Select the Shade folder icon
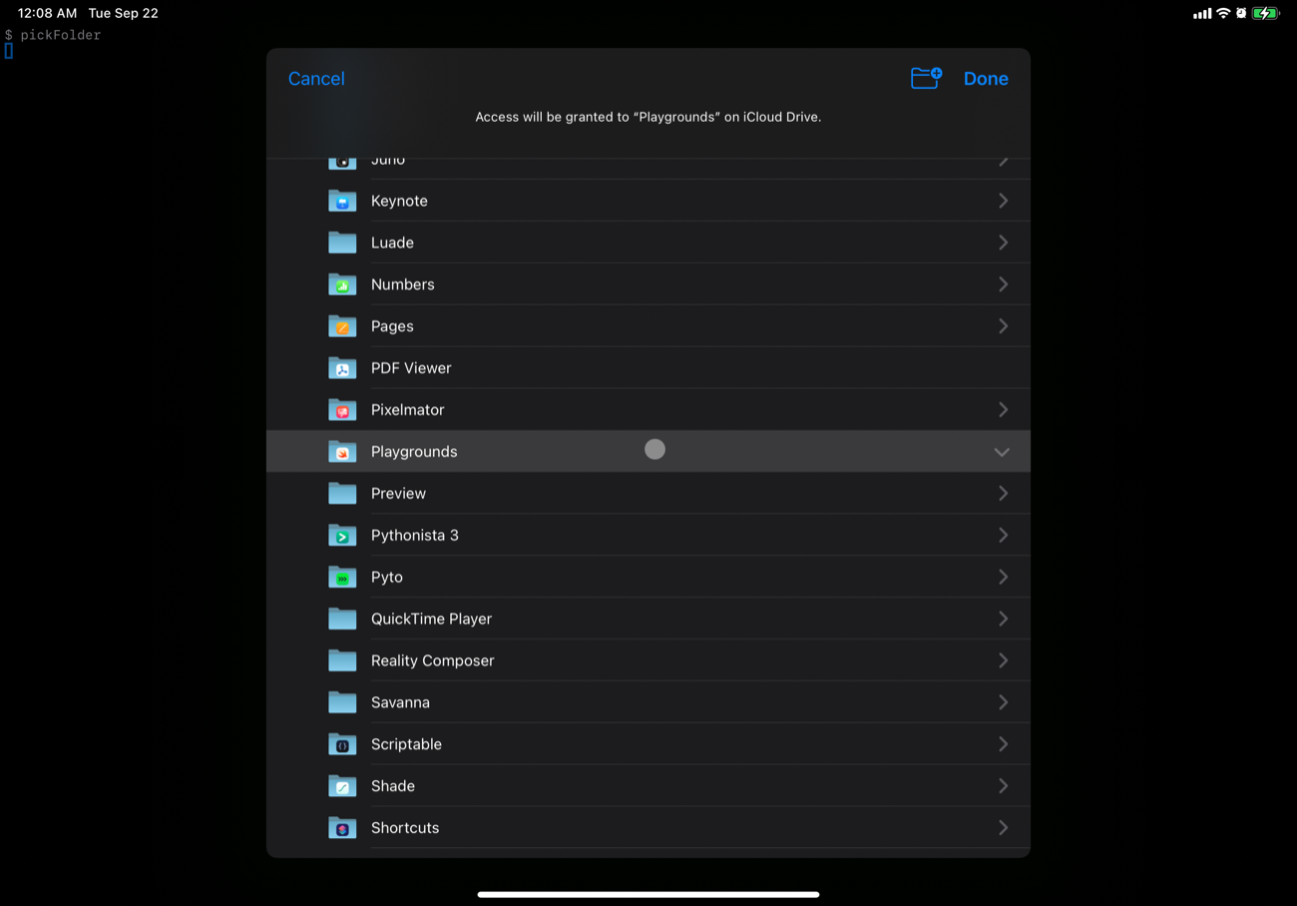The image size is (1297, 906). 342,787
